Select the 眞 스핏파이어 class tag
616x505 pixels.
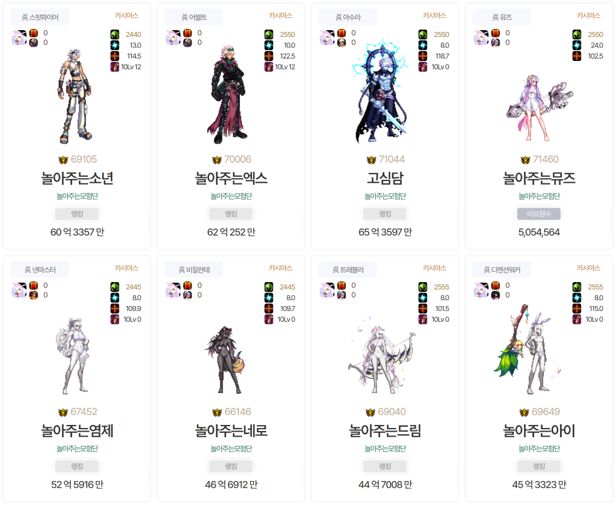tap(39, 17)
